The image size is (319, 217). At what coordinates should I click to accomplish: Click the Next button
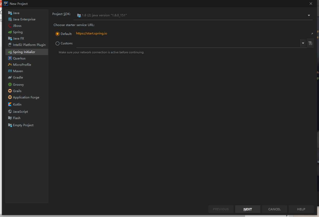248,209
